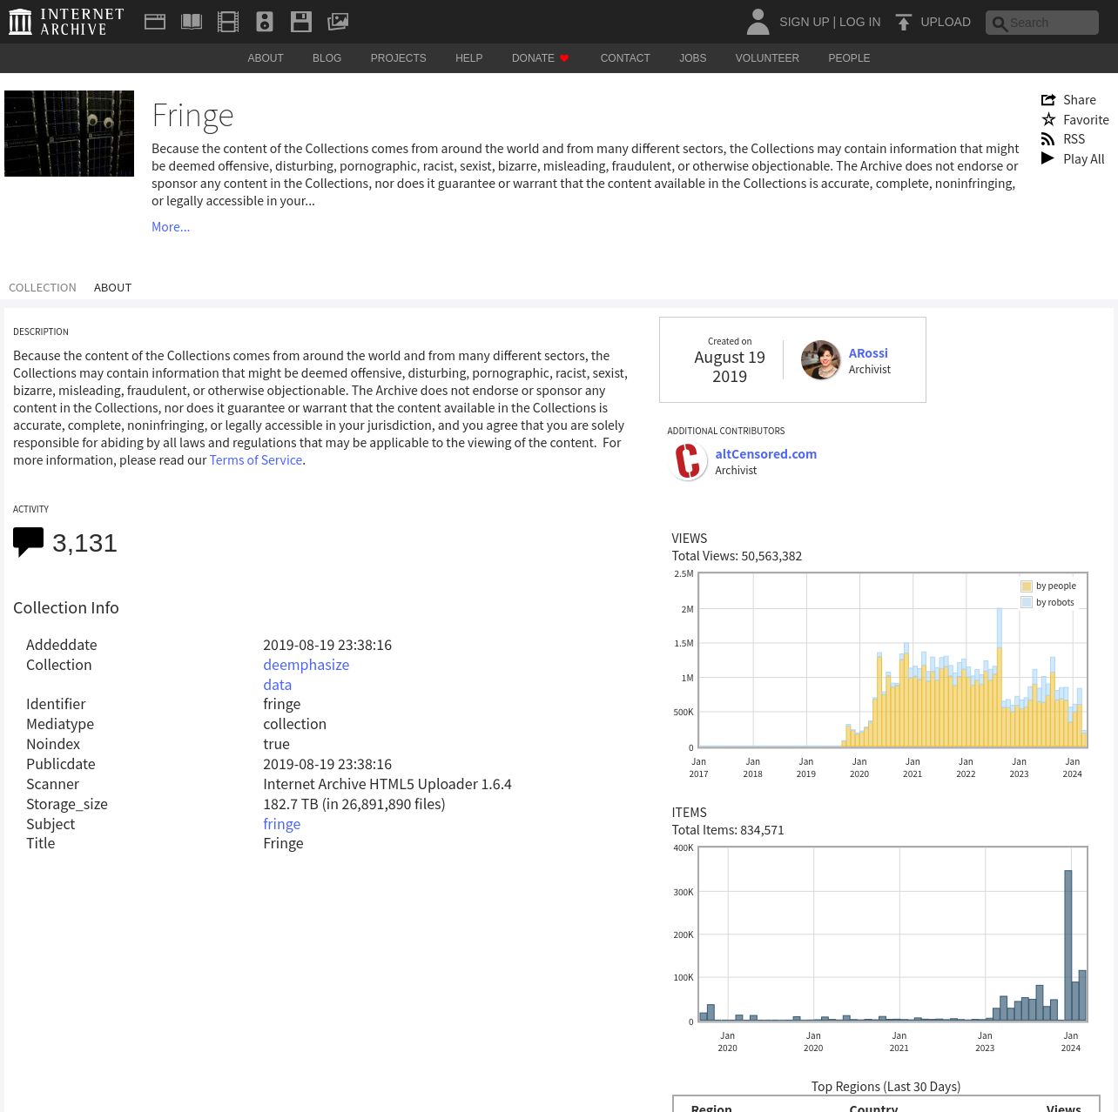Screen dimensions: 1118x1112
Task: Open the Internet Archive home logo
Action: tap(66, 22)
